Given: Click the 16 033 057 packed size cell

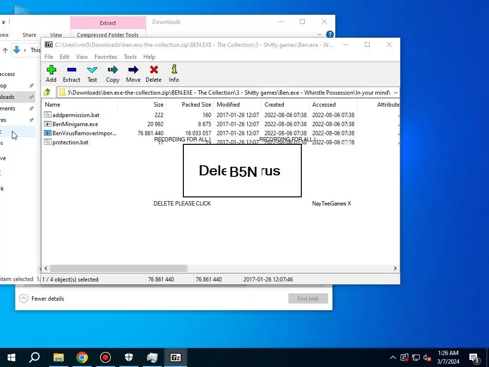Looking at the screenshot, I should [198, 133].
